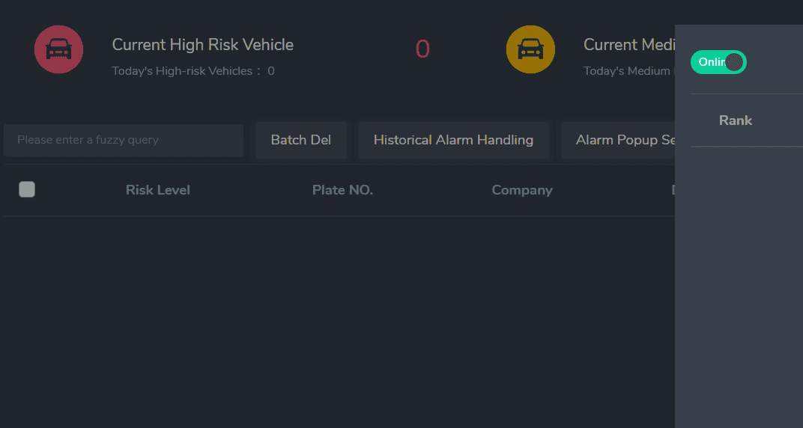Click the Current Medium risk vehicle title
The height and width of the screenshot is (428, 803).
point(629,45)
